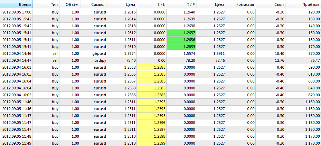The image size is (321, 146).
Task: Click the 2012.09.04 16:01 time cell
Action: click(17, 68)
